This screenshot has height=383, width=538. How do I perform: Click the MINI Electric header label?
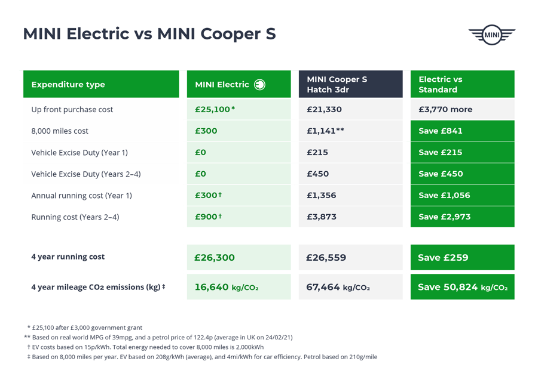[x=222, y=85]
